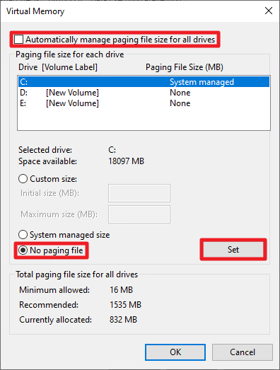Viewport: 280px width, 370px height.
Task: Choose the Custom size option
Action: pyautogui.click(x=23, y=179)
